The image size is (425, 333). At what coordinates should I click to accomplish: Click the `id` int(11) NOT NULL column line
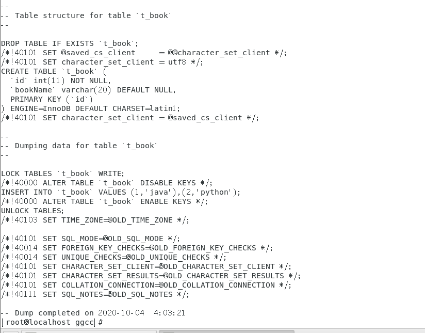(x=60, y=81)
